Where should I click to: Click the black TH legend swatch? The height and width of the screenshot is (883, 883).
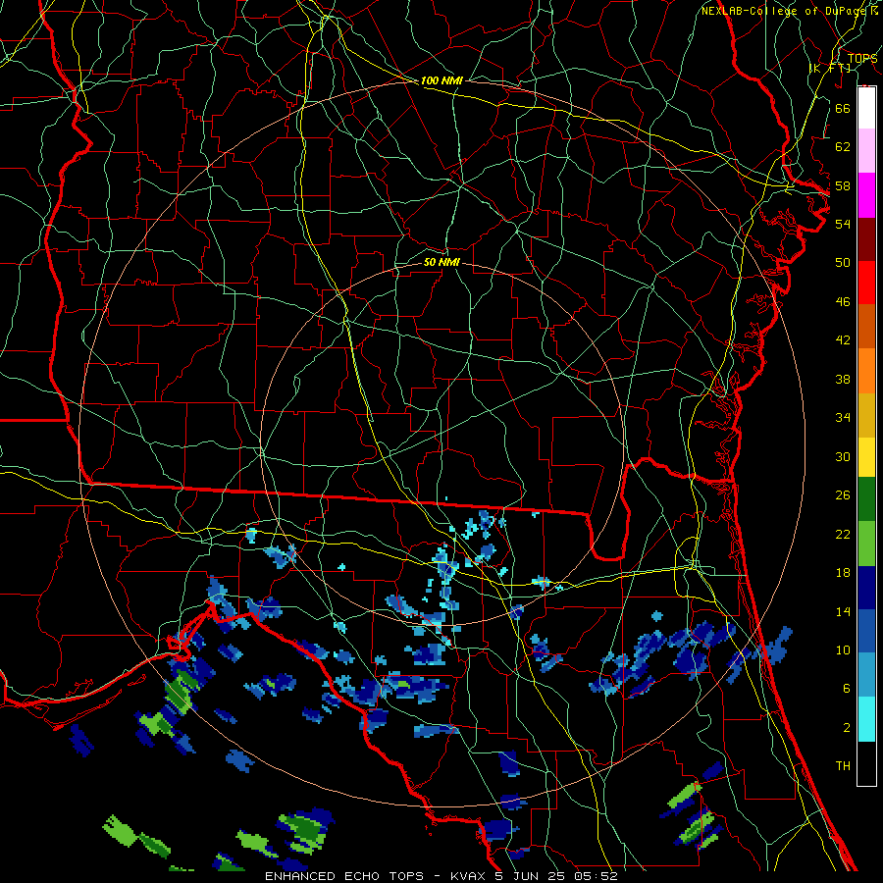[x=866, y=763]
